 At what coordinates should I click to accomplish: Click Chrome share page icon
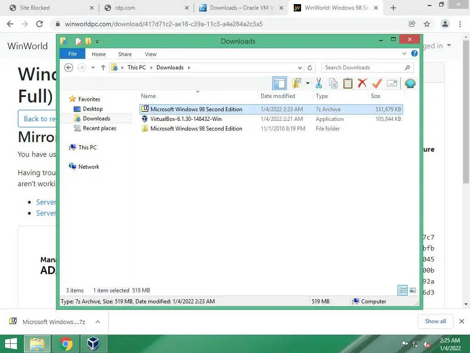coord(412,24)
